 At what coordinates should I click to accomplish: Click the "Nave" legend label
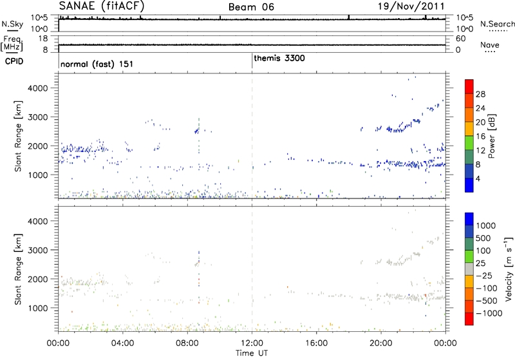coord(489,44)
